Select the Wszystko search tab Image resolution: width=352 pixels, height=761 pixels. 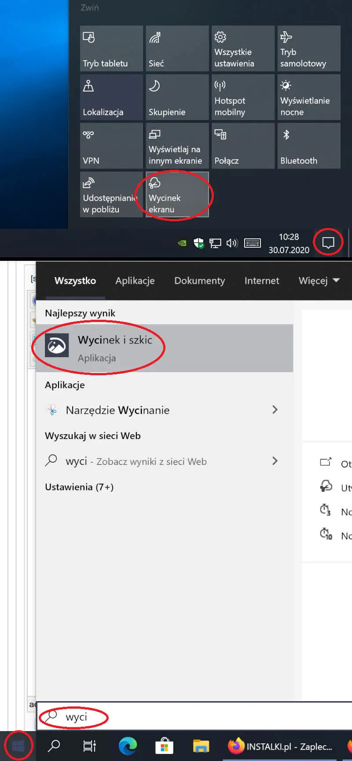pos(75,281)
